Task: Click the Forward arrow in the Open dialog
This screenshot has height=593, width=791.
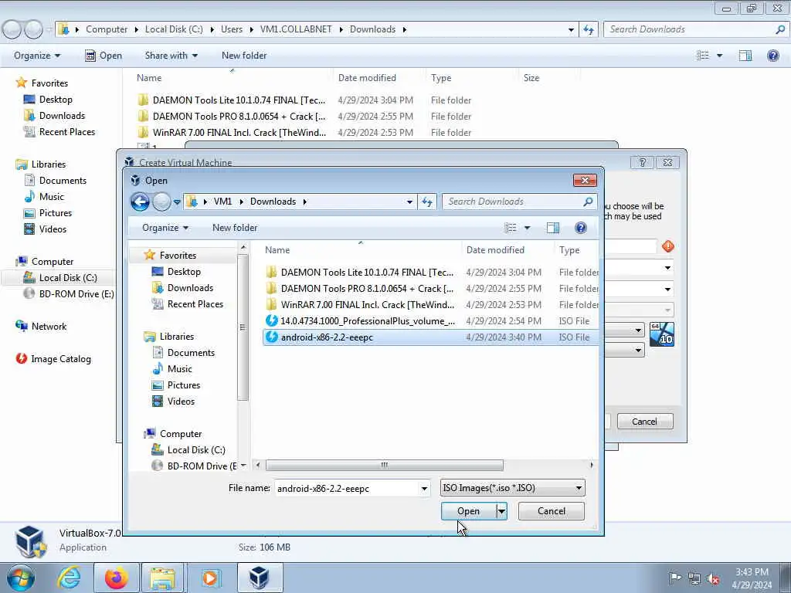Action: coord(161,202)
